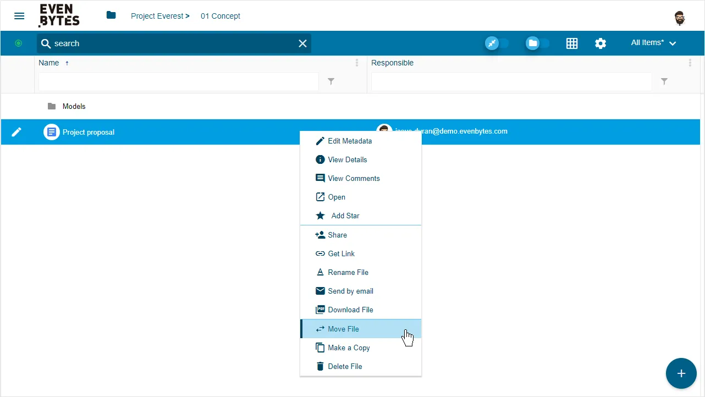Click the green status indicator icon

coord(18,43)
